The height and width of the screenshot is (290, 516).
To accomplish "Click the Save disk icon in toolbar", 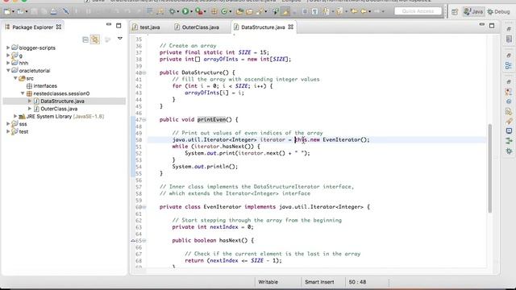I will point(34,11).
